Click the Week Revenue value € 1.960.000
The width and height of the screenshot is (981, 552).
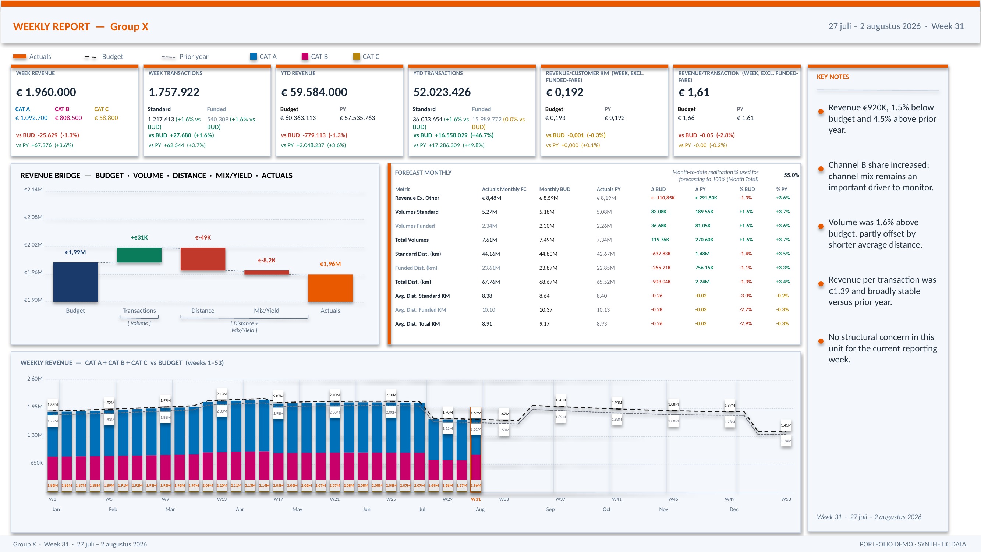[x=46, y=92]
